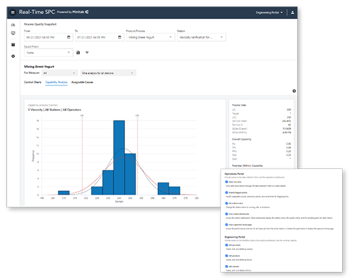Click the Process Data heading

point(239,105)
